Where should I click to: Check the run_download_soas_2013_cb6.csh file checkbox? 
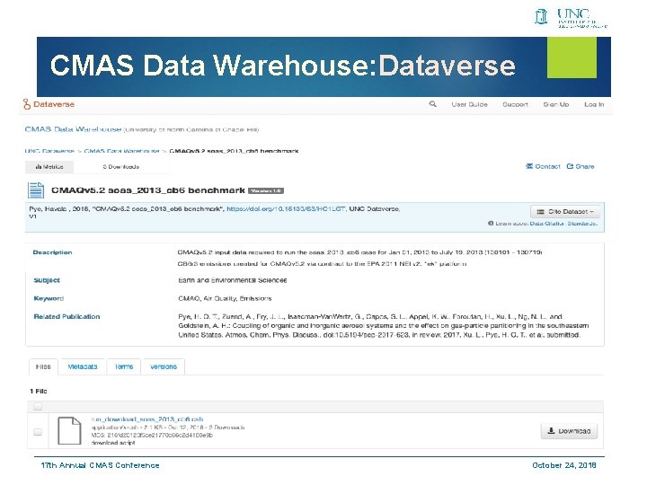pyautogui.click(x=38, y=432)
